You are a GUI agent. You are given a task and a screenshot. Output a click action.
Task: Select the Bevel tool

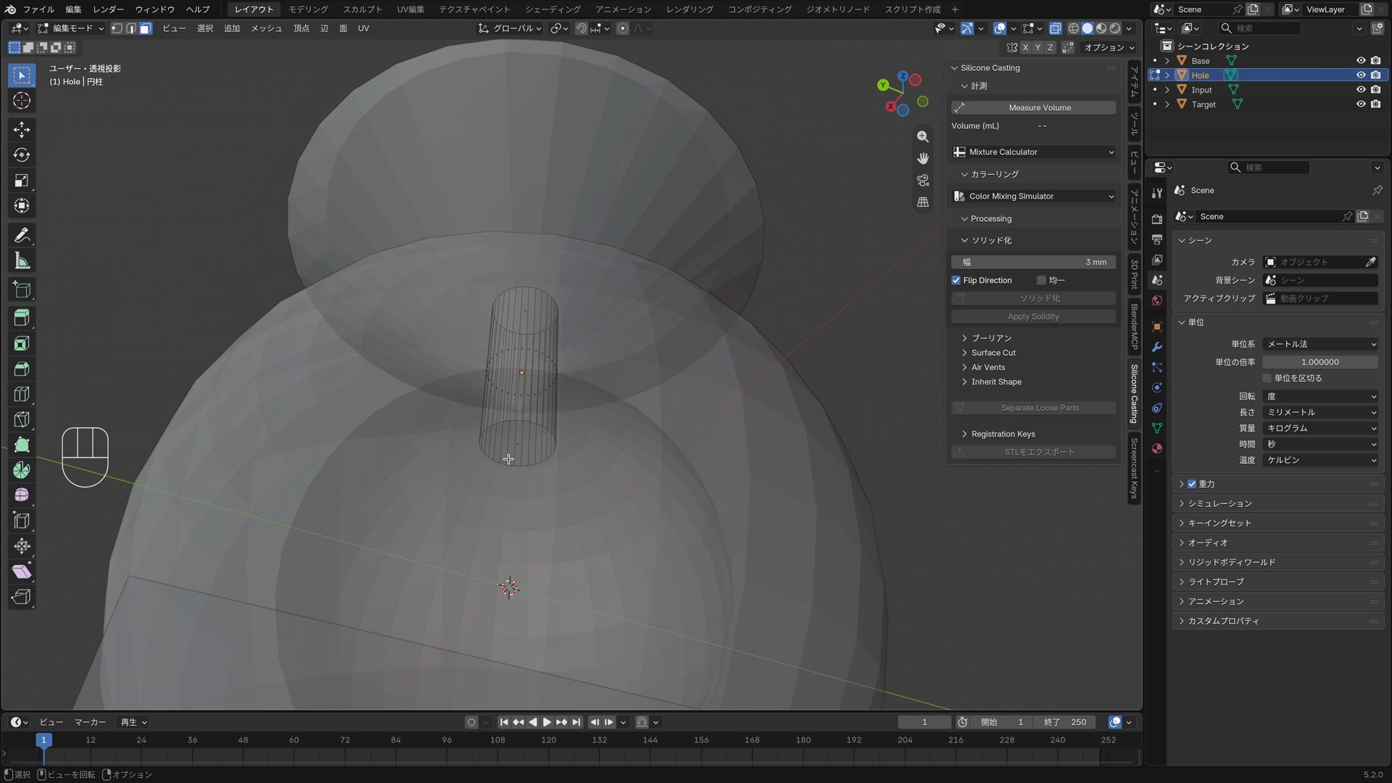[22, 369]
